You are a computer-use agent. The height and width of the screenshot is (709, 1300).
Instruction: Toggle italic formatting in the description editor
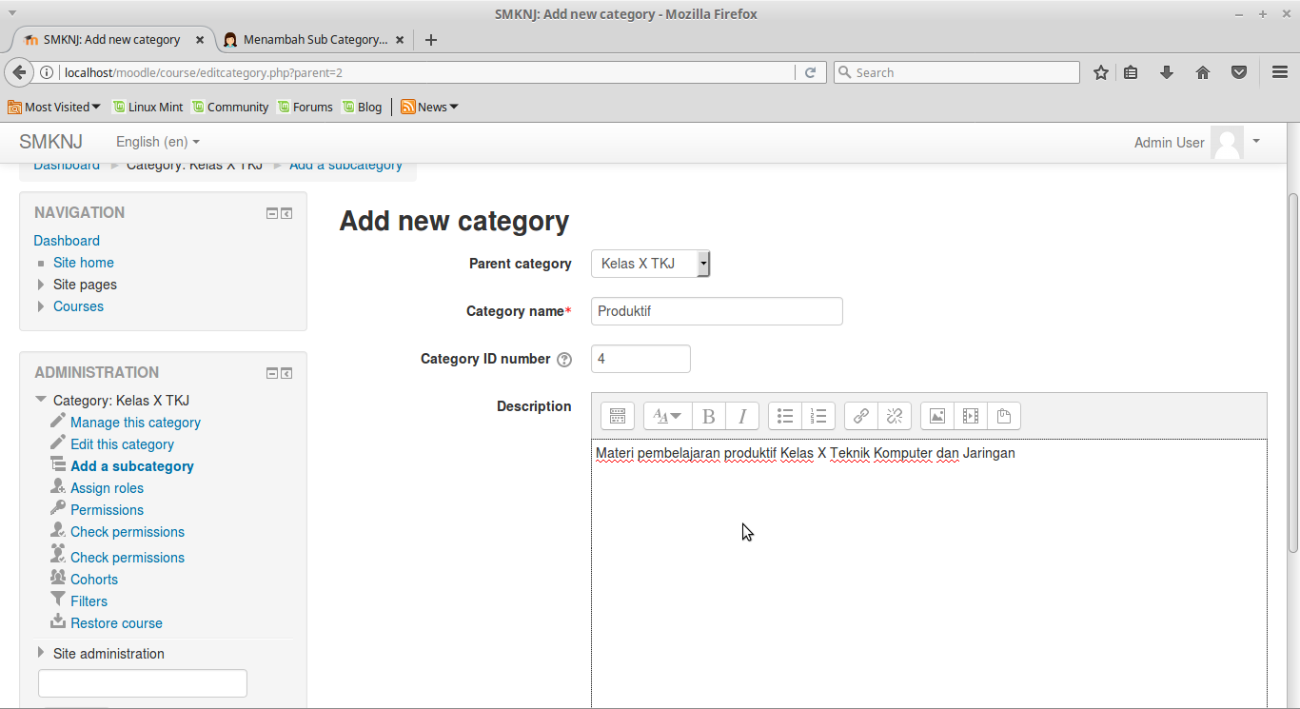tap(741, 416)
